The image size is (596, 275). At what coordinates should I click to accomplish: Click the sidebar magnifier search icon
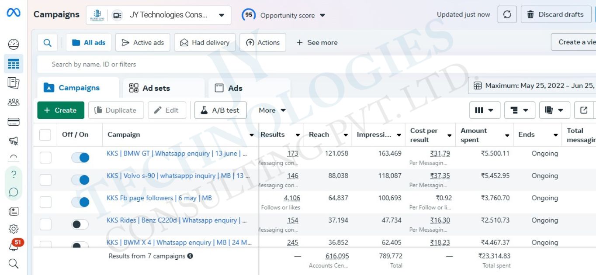click(14, 264)
